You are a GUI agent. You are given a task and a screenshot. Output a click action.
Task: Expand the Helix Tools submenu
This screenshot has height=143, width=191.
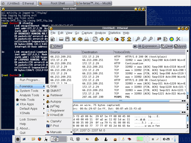pos(30,100)
